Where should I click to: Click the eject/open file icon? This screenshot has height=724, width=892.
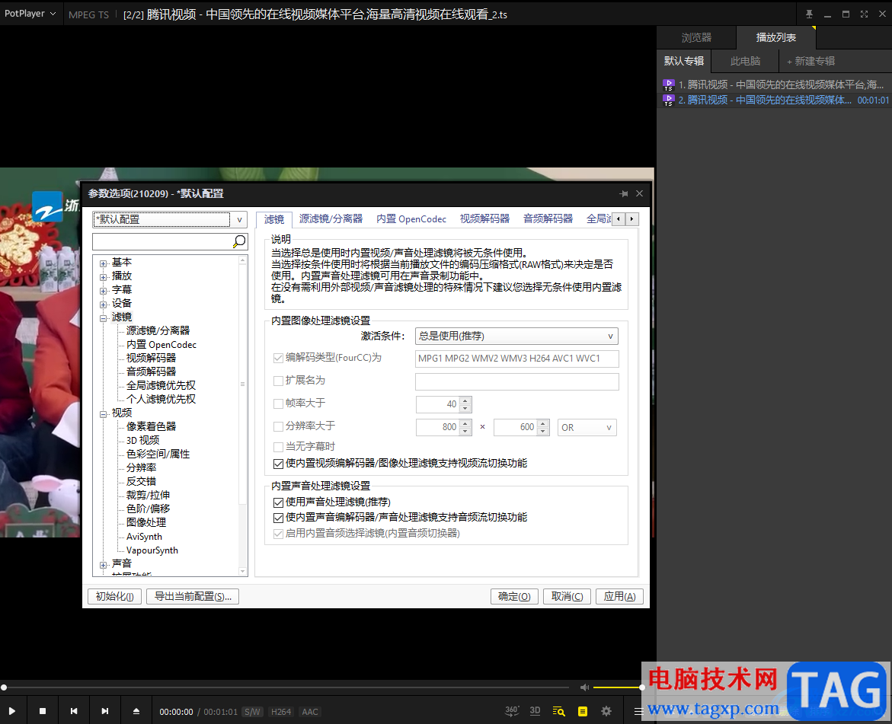click(x=136, y=711)
